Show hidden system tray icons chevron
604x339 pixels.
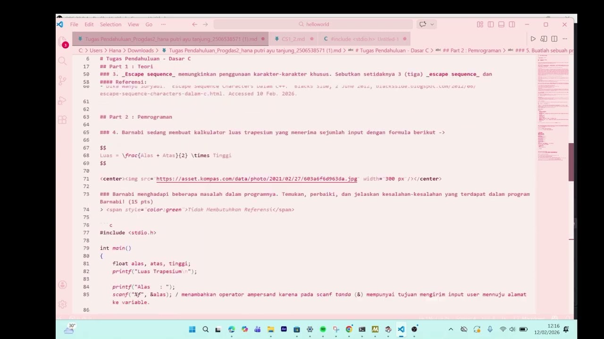451,330
